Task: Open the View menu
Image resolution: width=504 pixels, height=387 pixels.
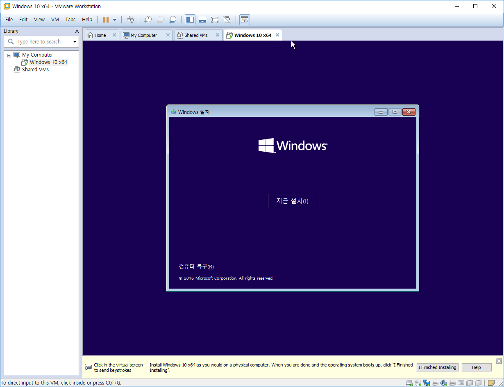Action: [x=39, y=19]
